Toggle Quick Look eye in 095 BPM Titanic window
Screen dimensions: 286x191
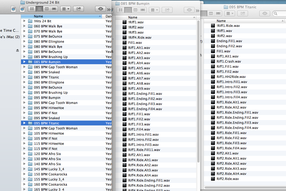coord(265,13)
